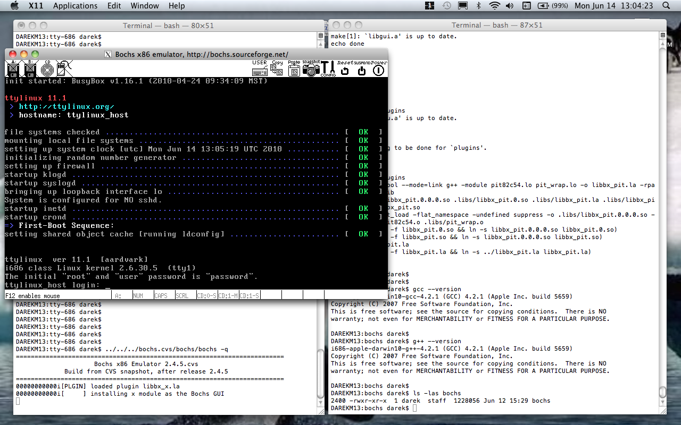This screenshot has height=425, width=681.
Task: Click the Bochs Suspend icon
Action: [362, 68]
